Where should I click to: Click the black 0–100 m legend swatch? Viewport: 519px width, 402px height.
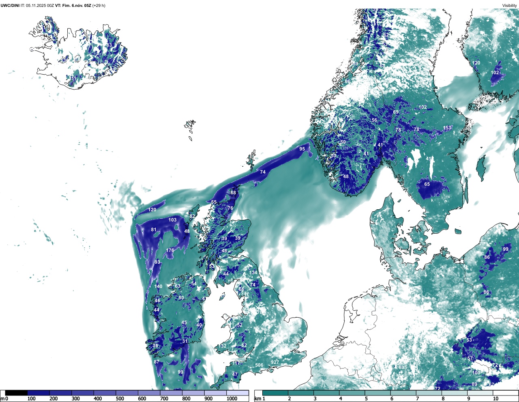tap(17, 393)
